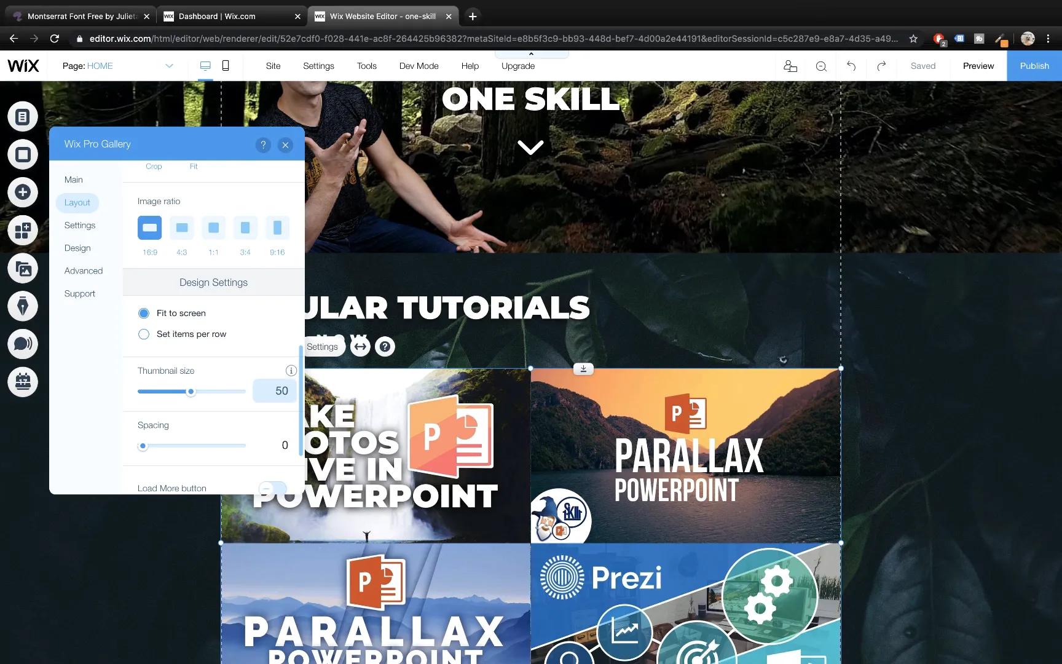Switch to Layout tab in gallery panel
This screenshot has width=1062, height=664.
click(77, 203)
